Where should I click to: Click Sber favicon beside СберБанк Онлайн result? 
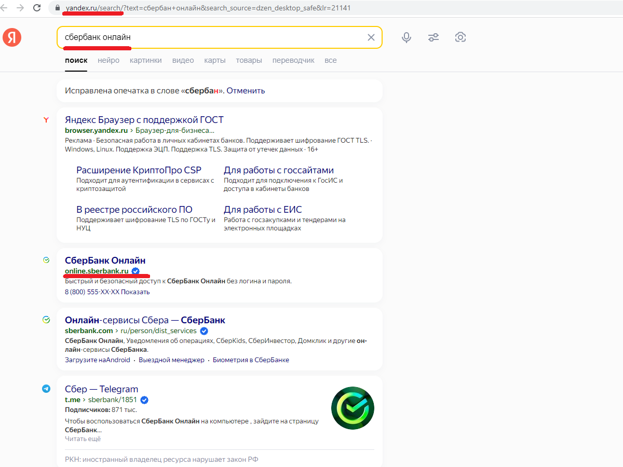pyautogui.click(x=46, y=260)
